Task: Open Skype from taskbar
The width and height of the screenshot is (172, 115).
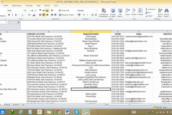Action: click(x=76, y=112)
